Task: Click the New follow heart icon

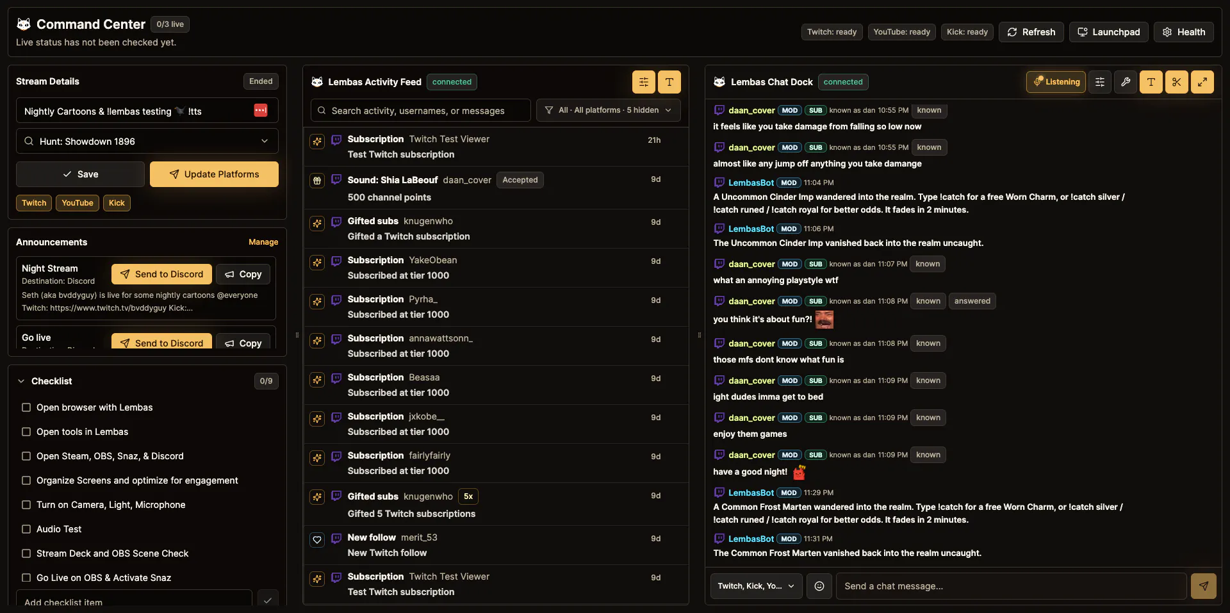Action: [317, 540]
